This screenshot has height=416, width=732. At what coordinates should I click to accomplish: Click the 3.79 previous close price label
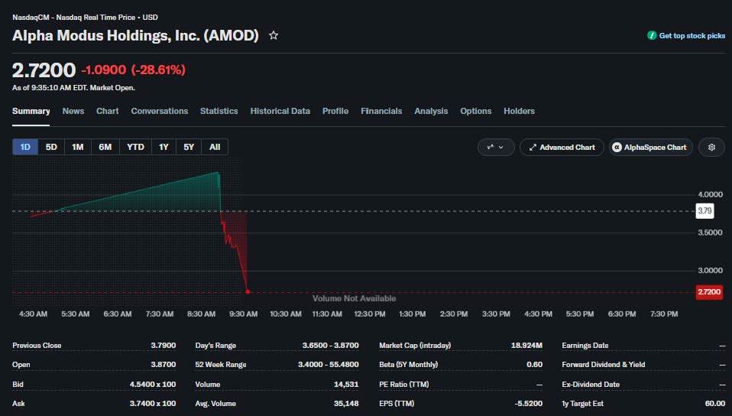(x=704, y=211)
